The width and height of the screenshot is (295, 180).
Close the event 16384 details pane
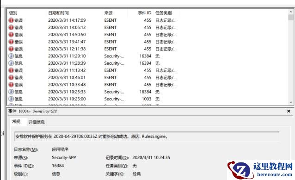pos(289,111)
